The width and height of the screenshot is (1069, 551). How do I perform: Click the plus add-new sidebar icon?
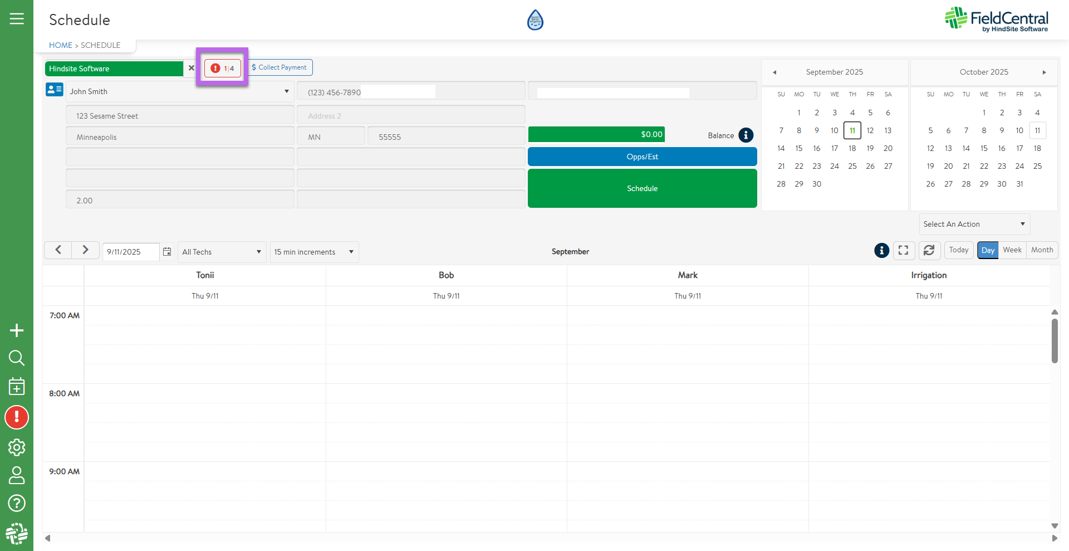tap(17, 330)
